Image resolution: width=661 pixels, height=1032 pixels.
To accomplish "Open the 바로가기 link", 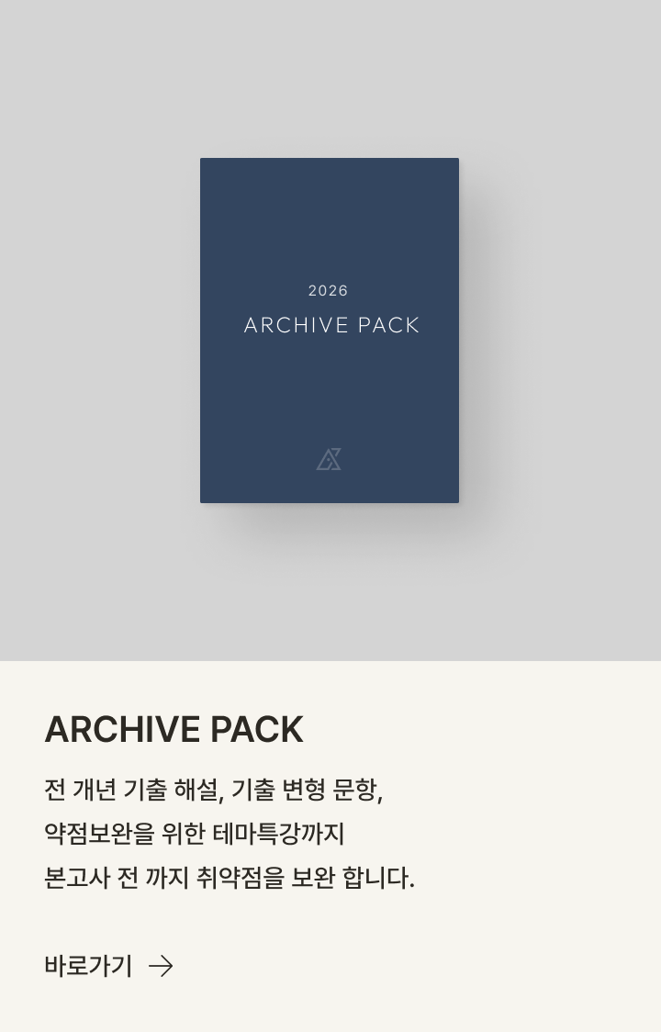I will click(108, 966).
